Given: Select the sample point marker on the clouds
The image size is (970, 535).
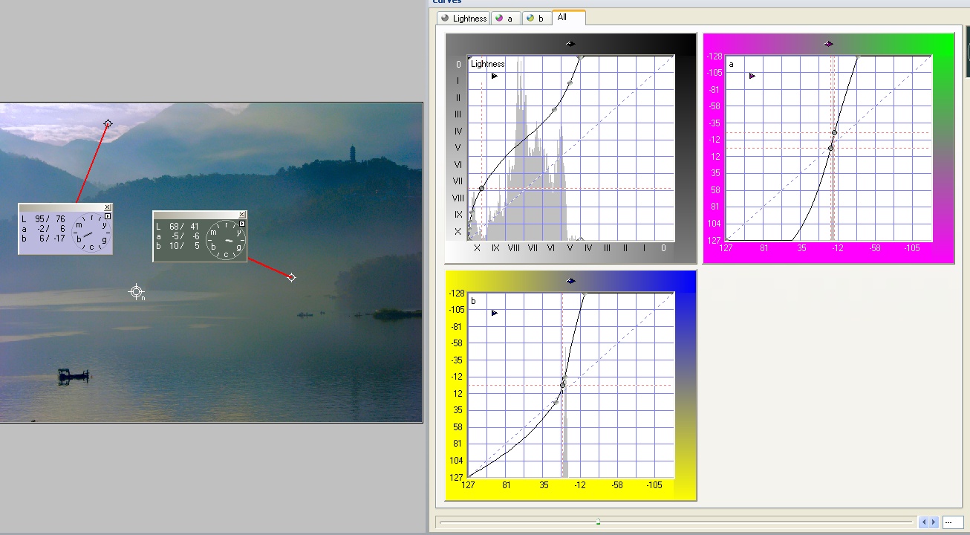Looking at the screenshot, I should (108, 124).
